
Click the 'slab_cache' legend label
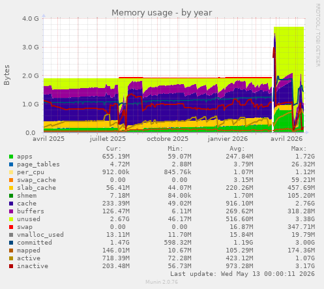tap(37, 188)
